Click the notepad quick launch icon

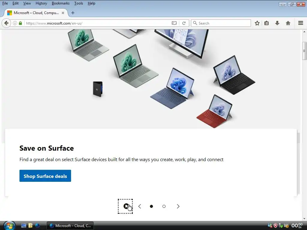click(x=30, y=226)
